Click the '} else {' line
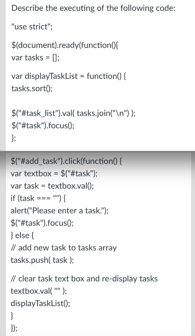Image resolution: width=195 pixels, height=336 pixels. tap(22, 235)
